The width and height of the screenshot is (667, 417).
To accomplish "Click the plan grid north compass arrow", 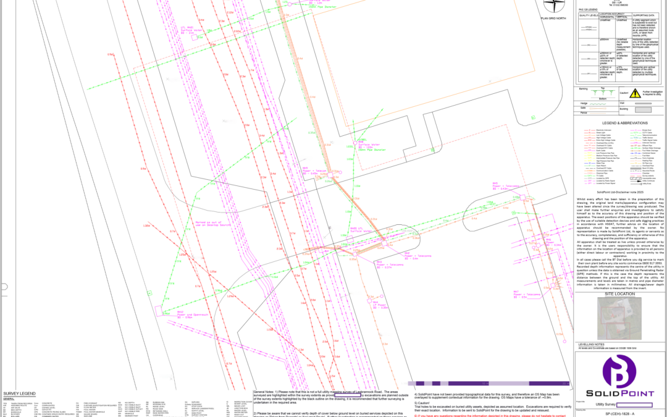I will tap(554, 6).
